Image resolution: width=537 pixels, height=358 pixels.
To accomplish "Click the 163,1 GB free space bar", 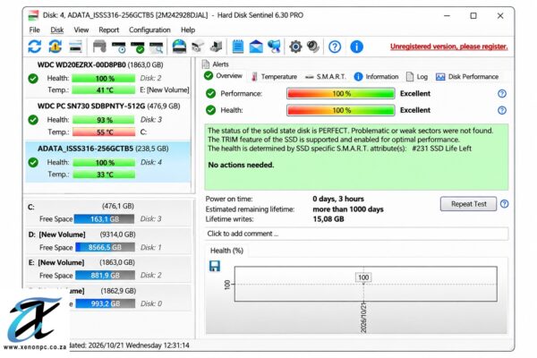I will click(x=104, y=219).
